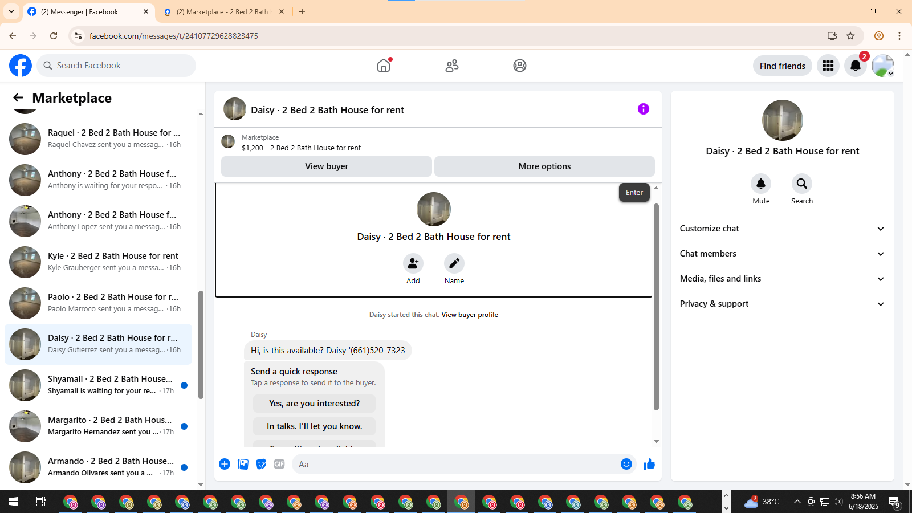This screenshot has width=912, height=513.
Task: Click the Facebook logo icon
Action: pos(21,66)
